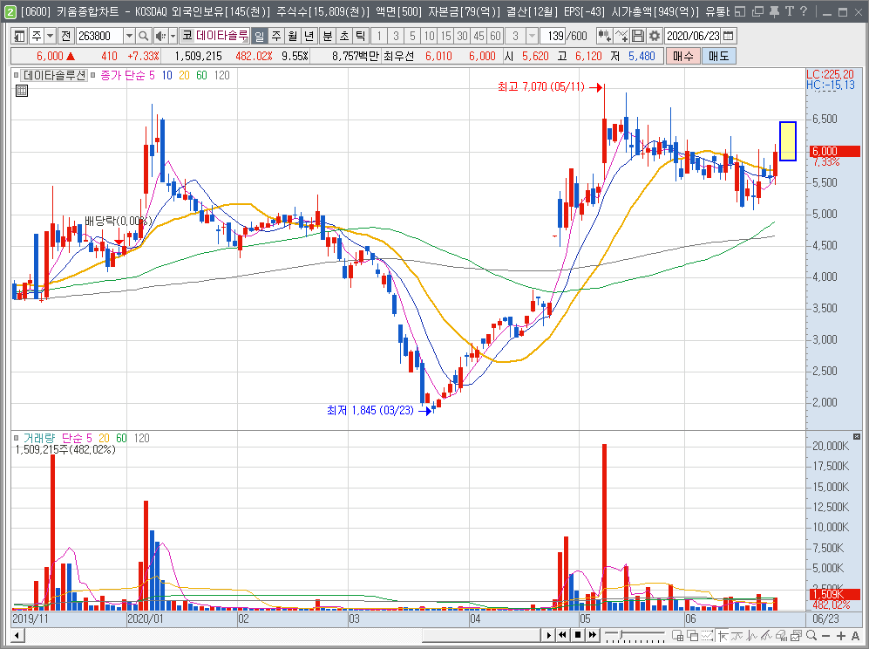Image resolution: width=869 pixels, height=649 pixels.
Task: Open chart settings gear icon
Action: (x=655, y=36)
